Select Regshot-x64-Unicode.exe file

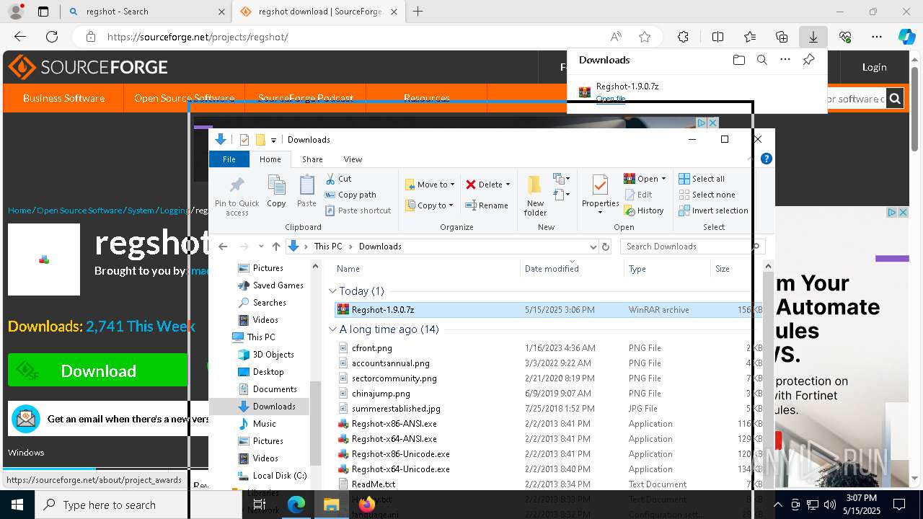tap(400, 469)
